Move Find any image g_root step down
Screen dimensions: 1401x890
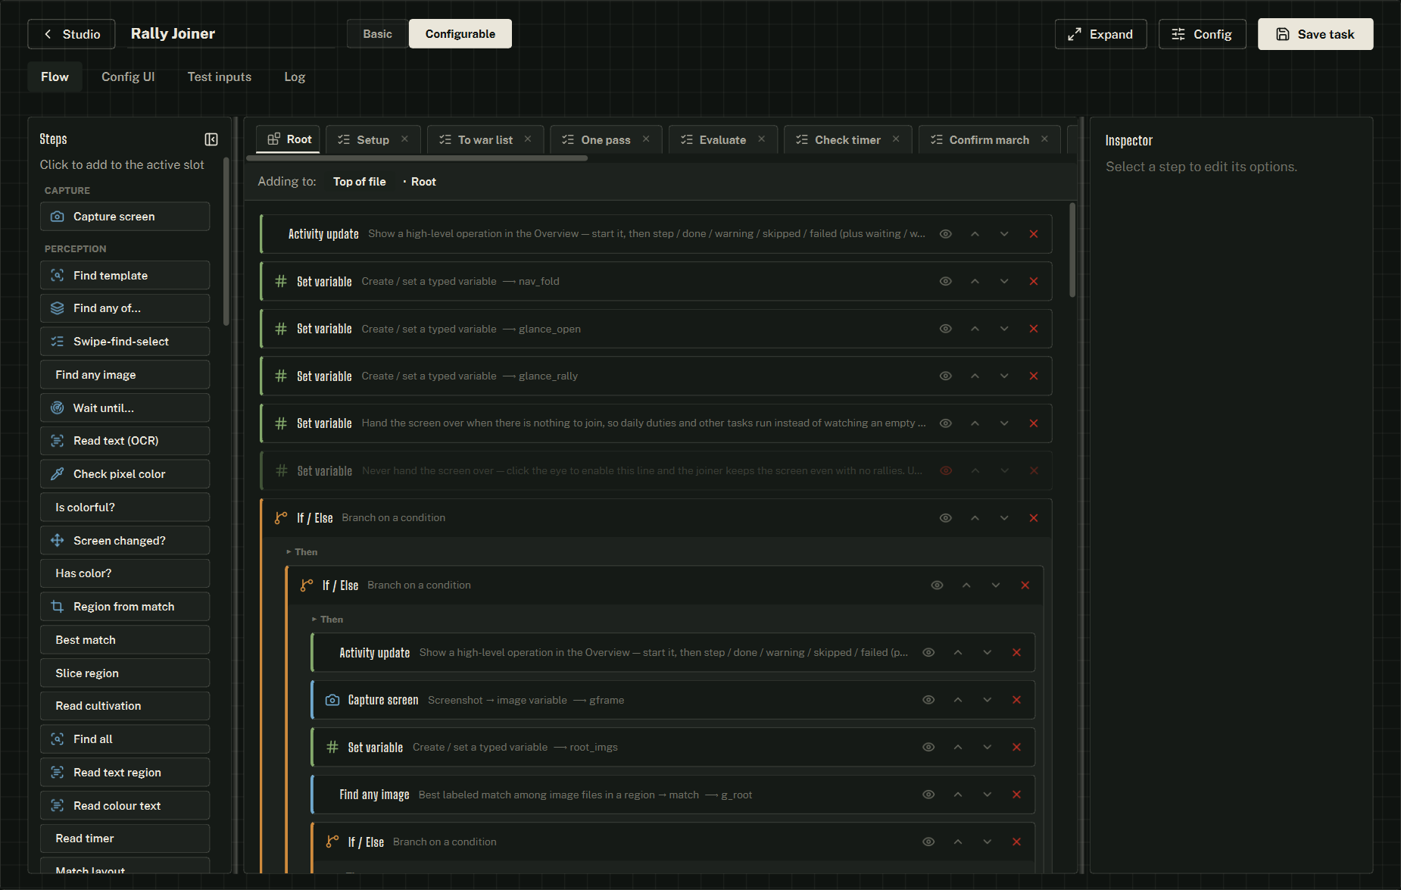(988, 795)
